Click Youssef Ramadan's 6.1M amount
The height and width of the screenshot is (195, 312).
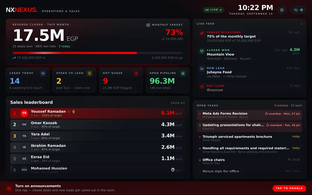click(x=168, y=113)
